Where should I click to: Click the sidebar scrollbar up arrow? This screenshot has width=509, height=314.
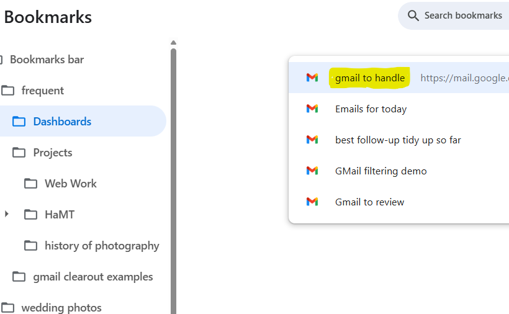pyautogui.click(x=173, y=43)
